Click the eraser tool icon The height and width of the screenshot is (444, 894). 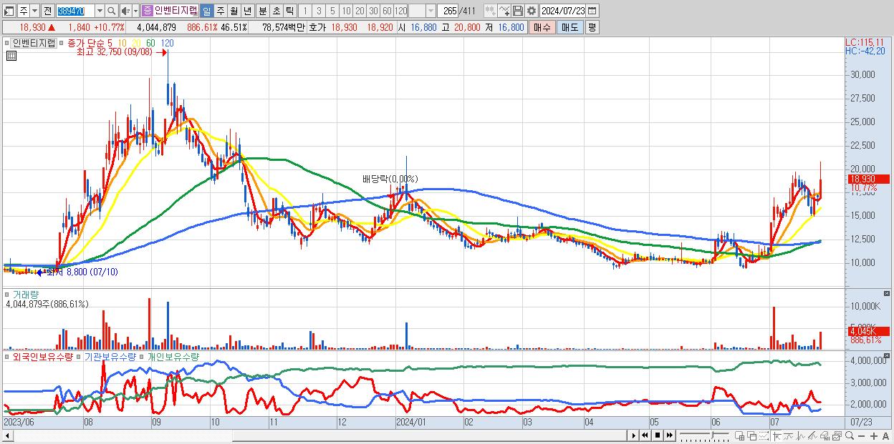pos(825,435)
